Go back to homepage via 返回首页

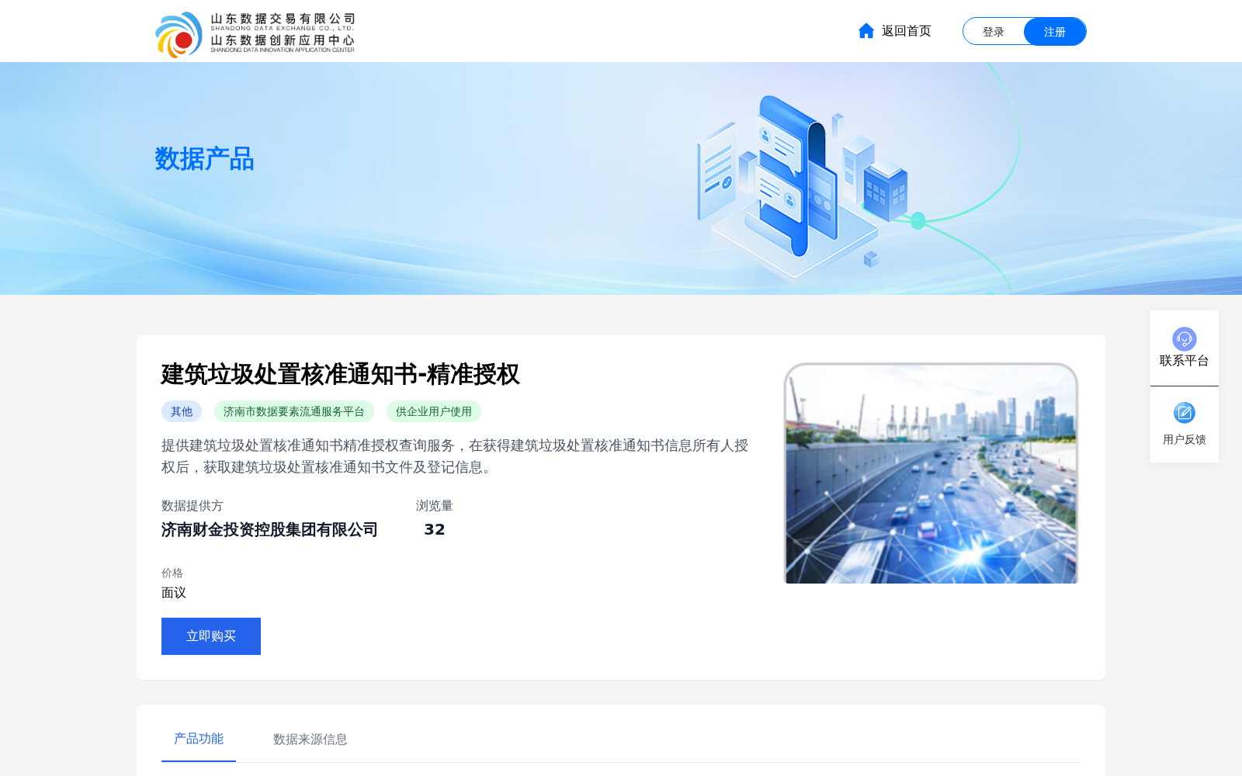click(x=906, y=31)
